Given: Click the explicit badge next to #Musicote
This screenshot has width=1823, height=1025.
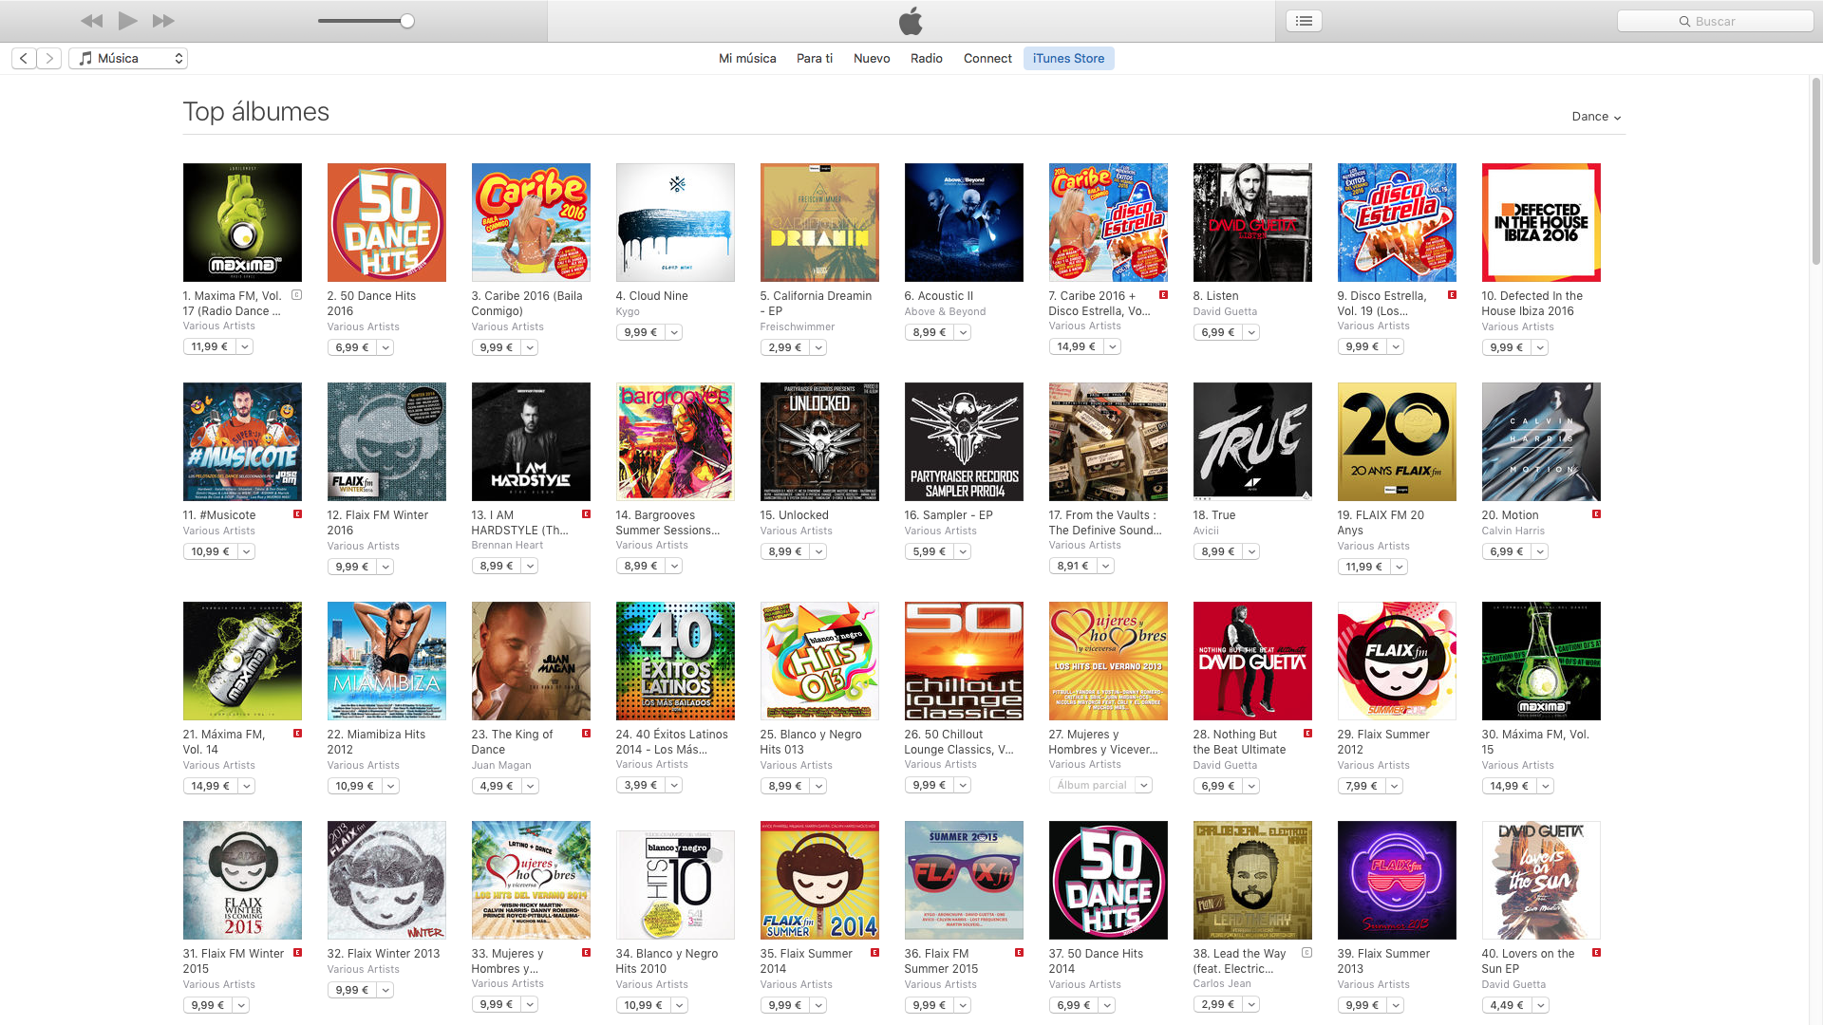Looking at the screenshot, I should 297,514.
